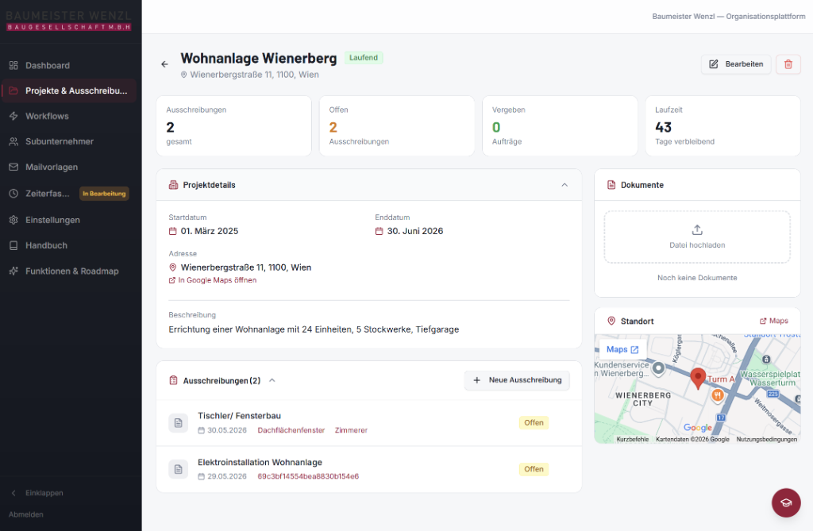Go to Subunternehmer in the sidebar

point(70,141)
